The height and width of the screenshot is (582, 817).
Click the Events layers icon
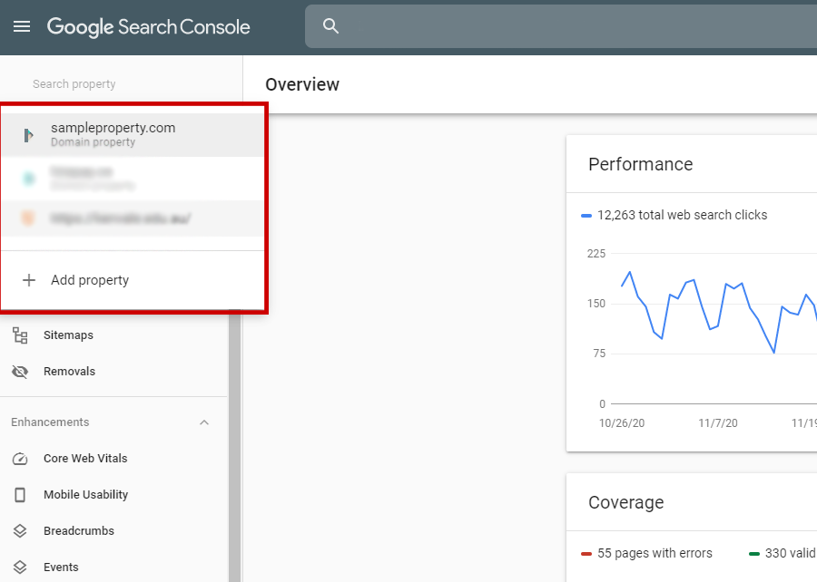[x=20, y=567]
